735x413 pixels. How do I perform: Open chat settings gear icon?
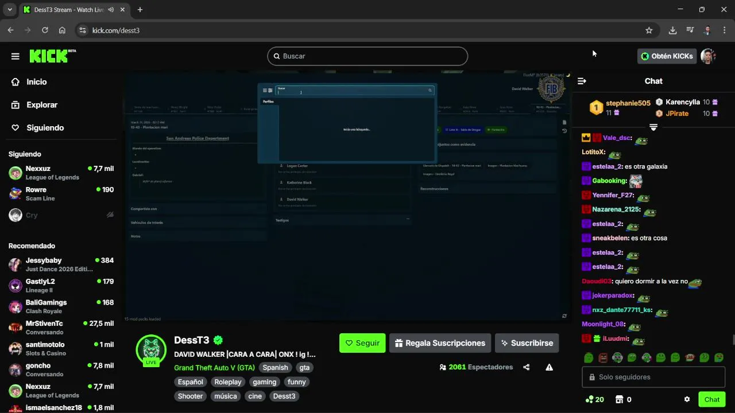(x=687, y=399)
